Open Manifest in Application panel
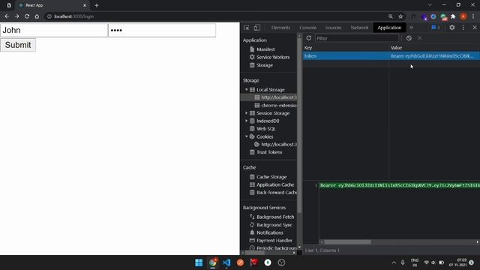 (x=265, y=49)
